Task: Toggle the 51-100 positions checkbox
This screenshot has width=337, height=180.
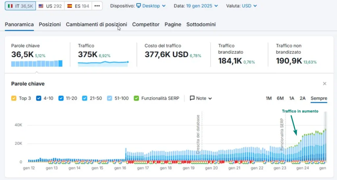Action: pos(110,98)
